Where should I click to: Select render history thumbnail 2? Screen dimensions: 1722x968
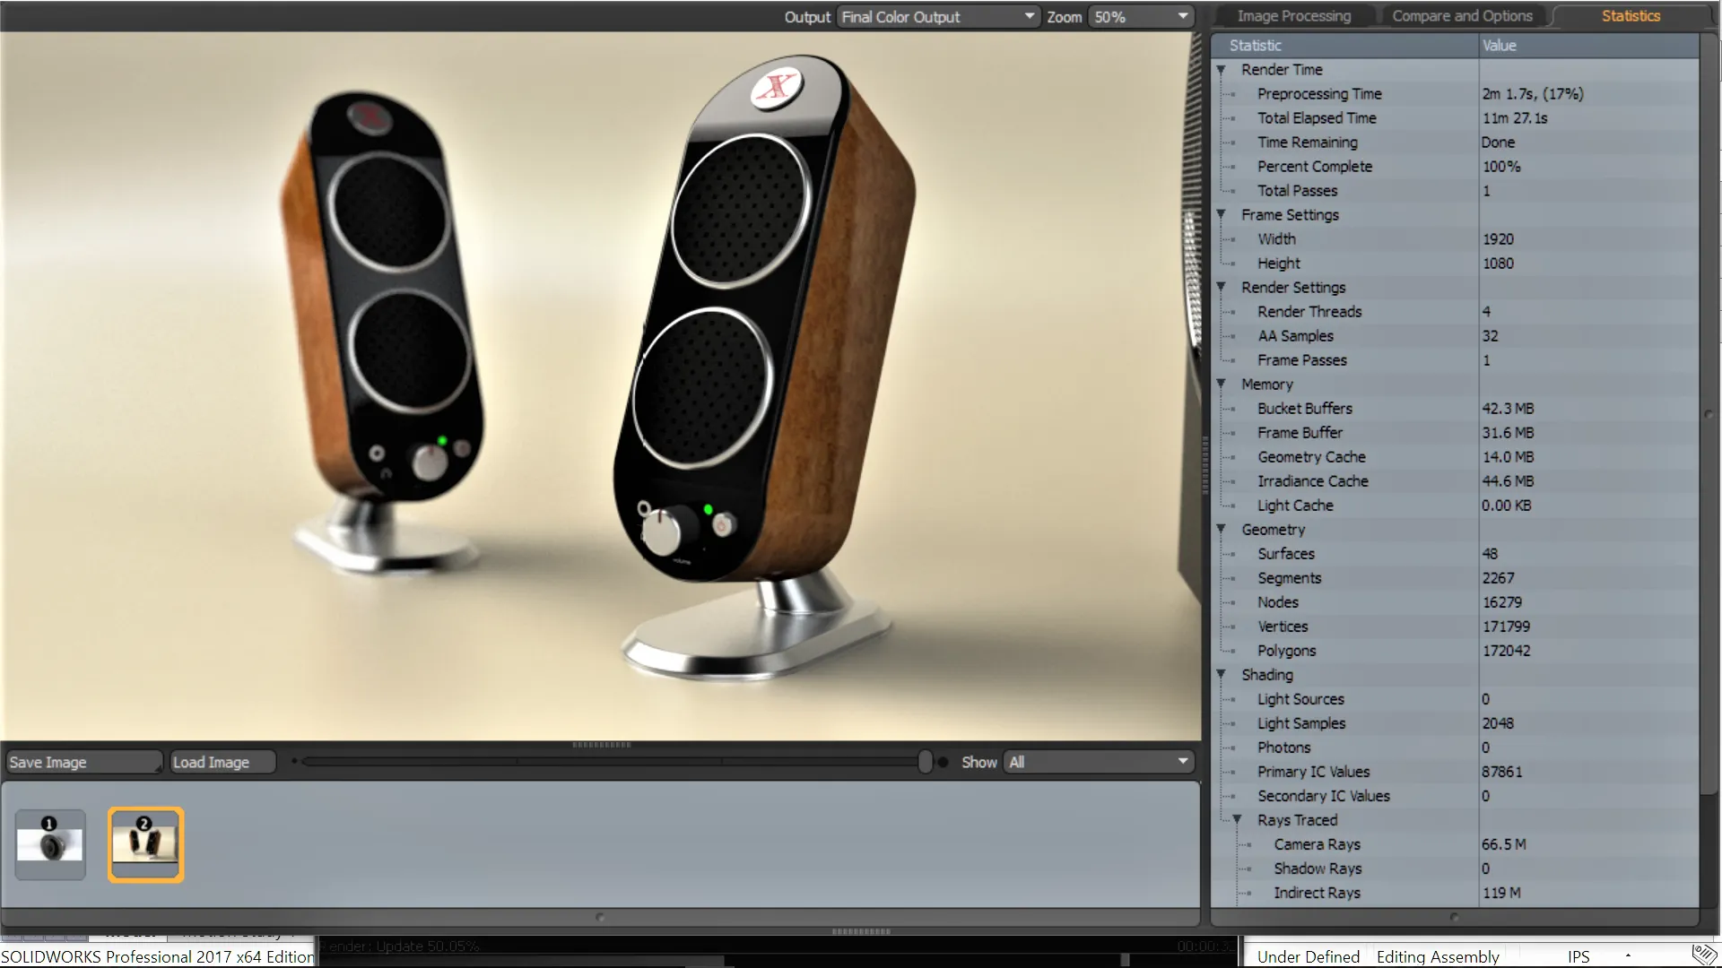coord(145,843)
